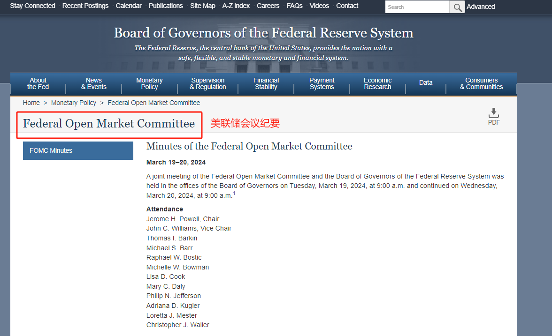Select the Monetary Policy navigation menu
The image size is (552, 336).
pos(149,84)
